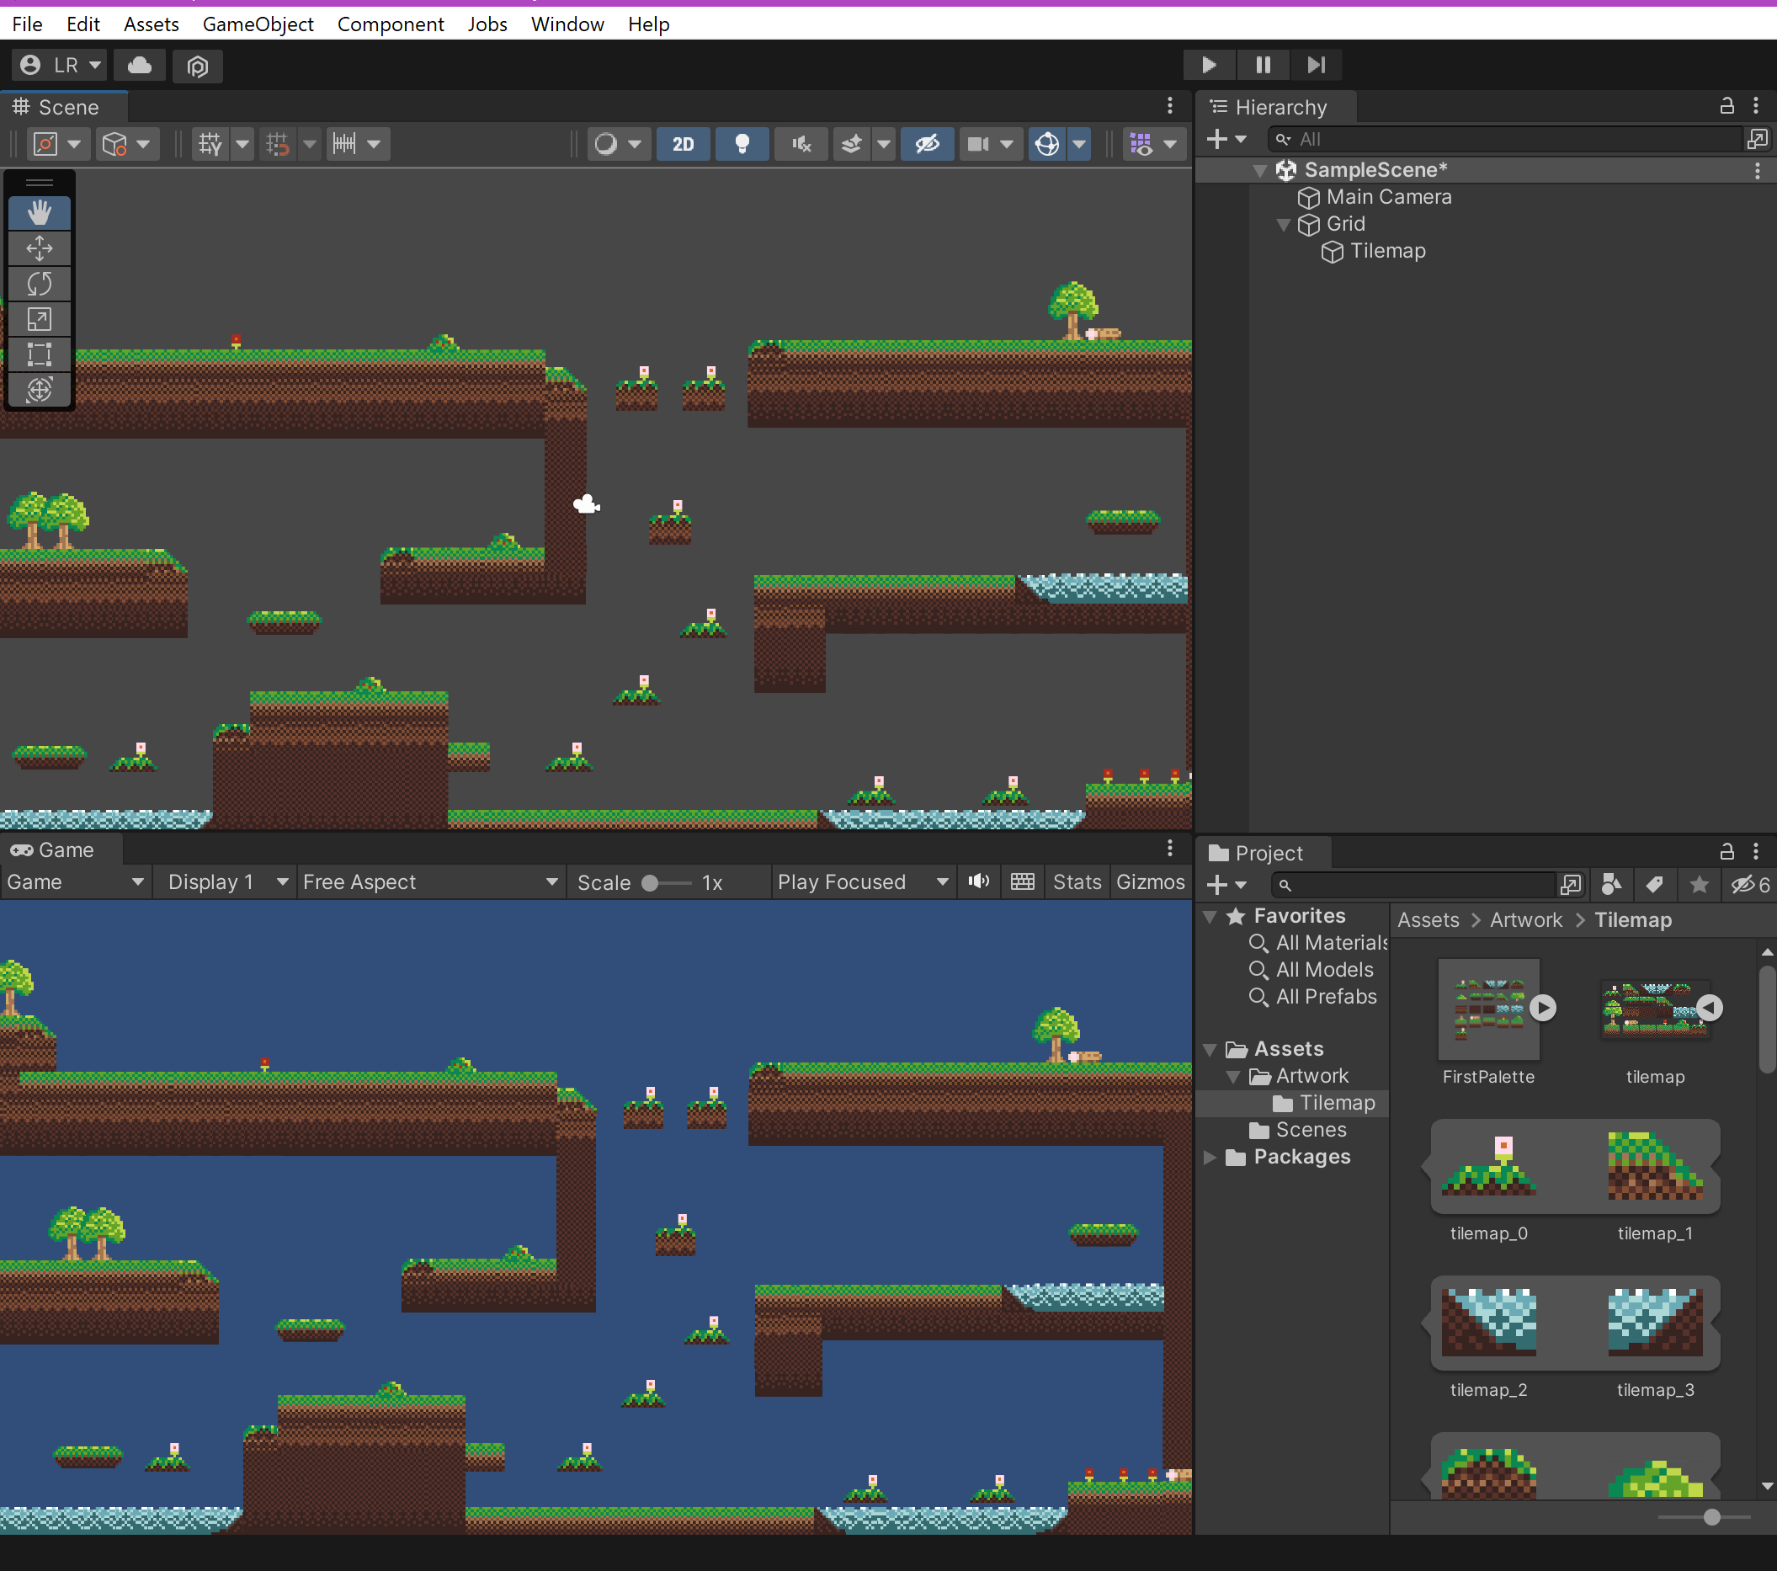This screenshot has width=1777, height=1571.
Task: Search by label in Project panel
Action: click(x=1654, y=884)
